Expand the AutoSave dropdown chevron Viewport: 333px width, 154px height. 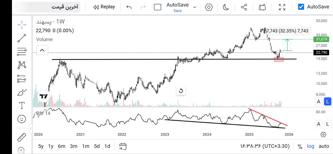coord(195,7)
